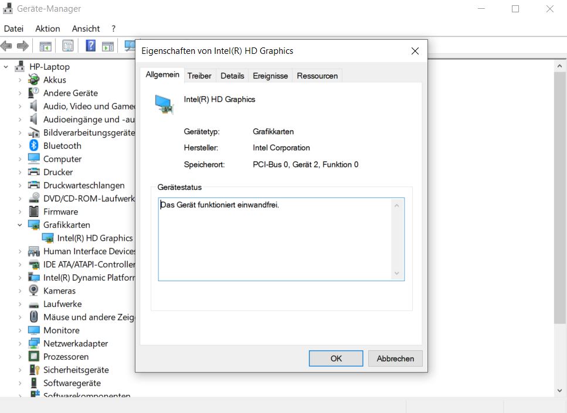This screenshot has width=567, height=413.
Task: Select the Human Interface Devices icon
Action: (x=33, y=251)
